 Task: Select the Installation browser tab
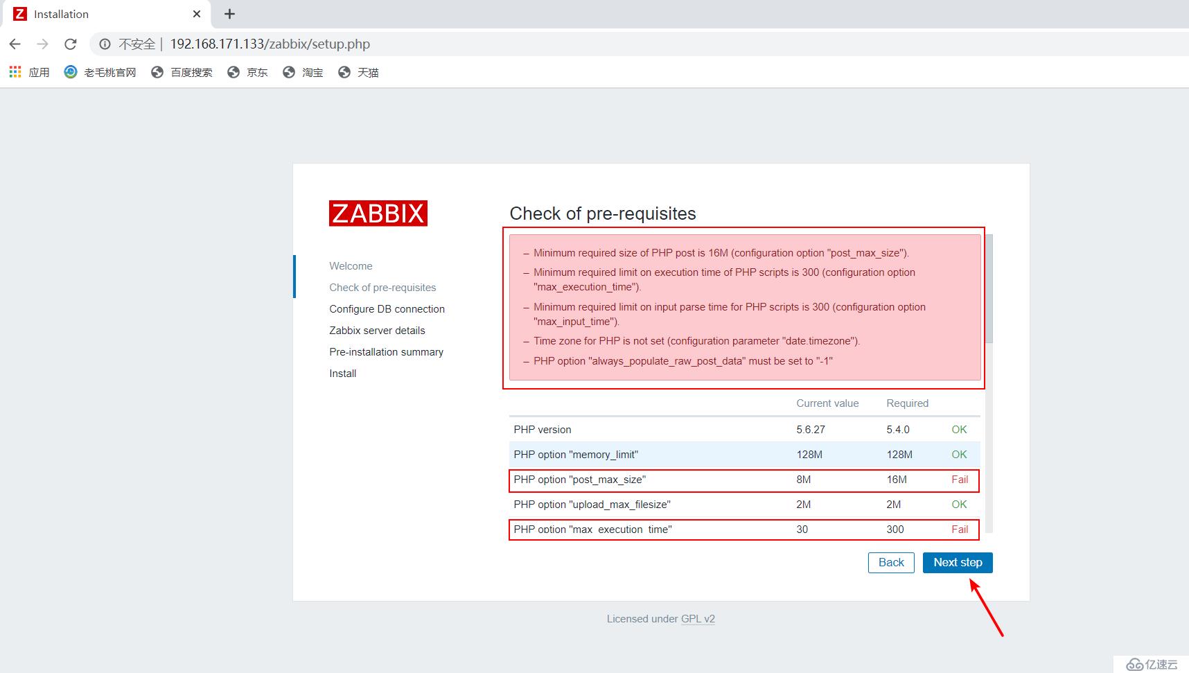click(107, 14)
